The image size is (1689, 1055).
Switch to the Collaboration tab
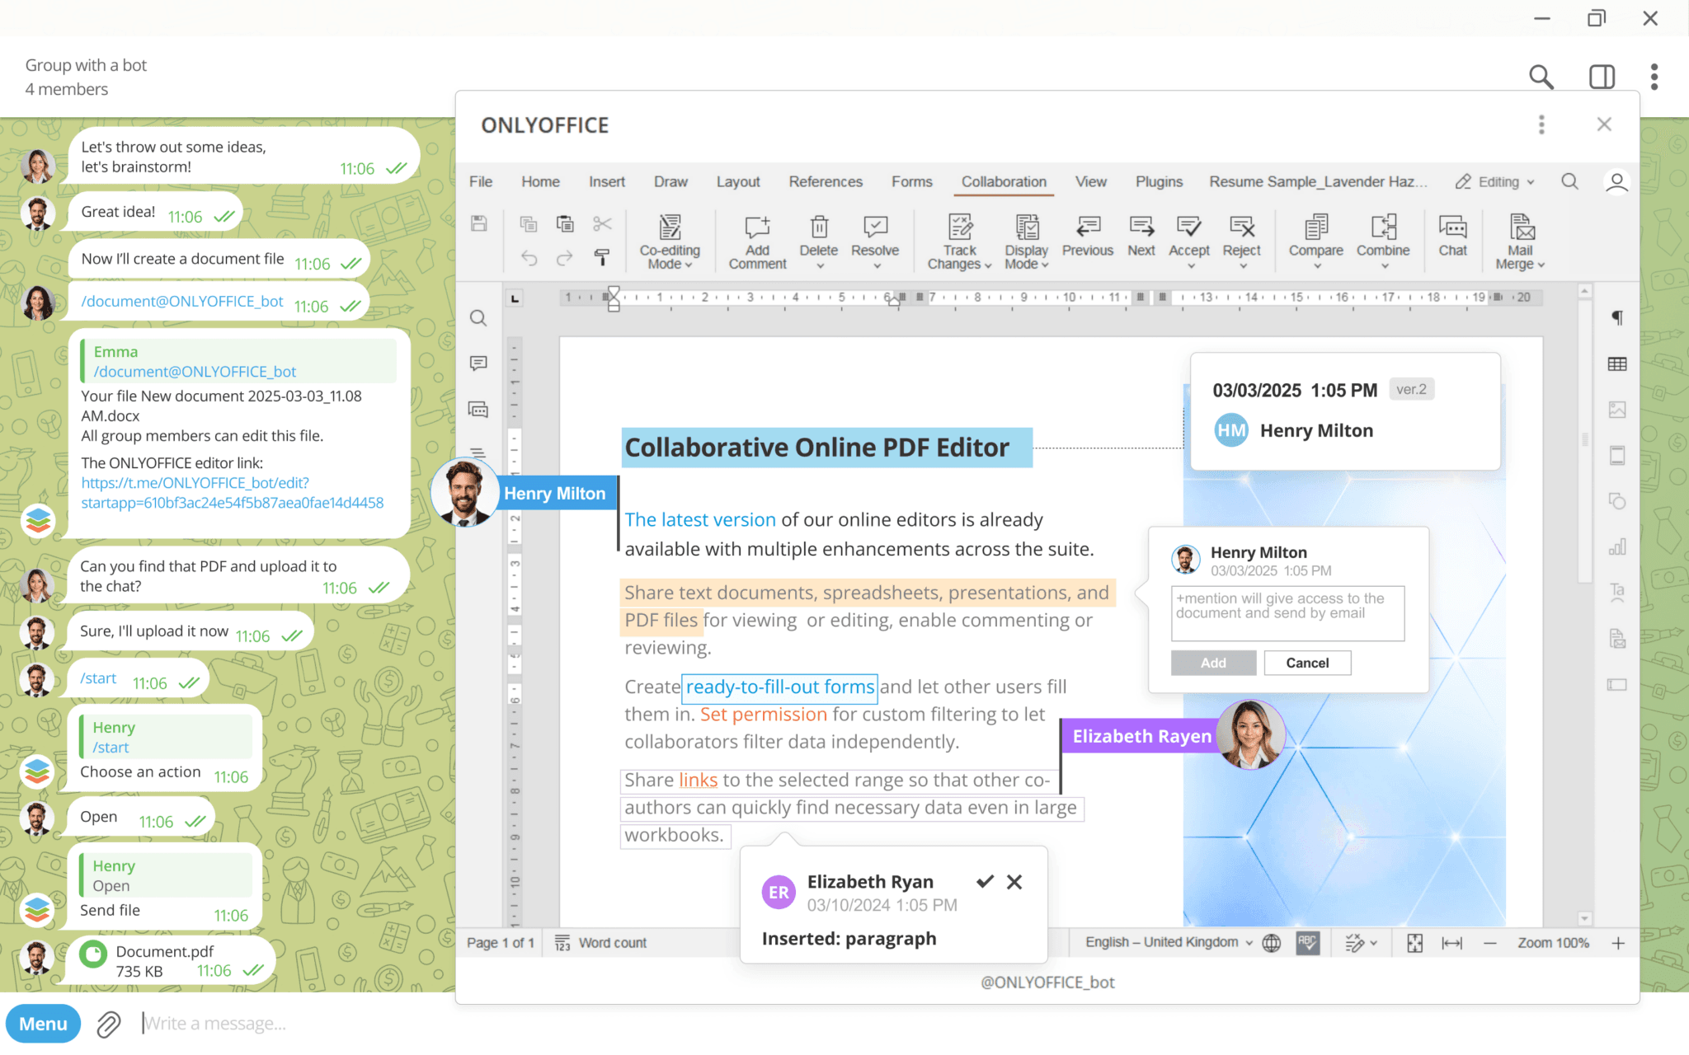click(1003, 181)
